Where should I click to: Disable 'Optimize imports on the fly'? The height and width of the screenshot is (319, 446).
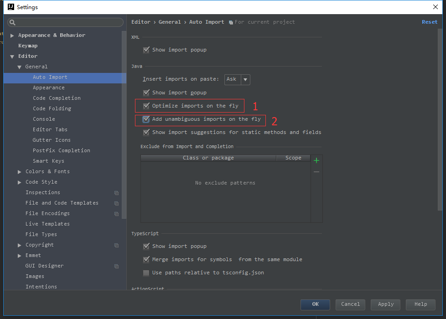[x=146, y=106]
